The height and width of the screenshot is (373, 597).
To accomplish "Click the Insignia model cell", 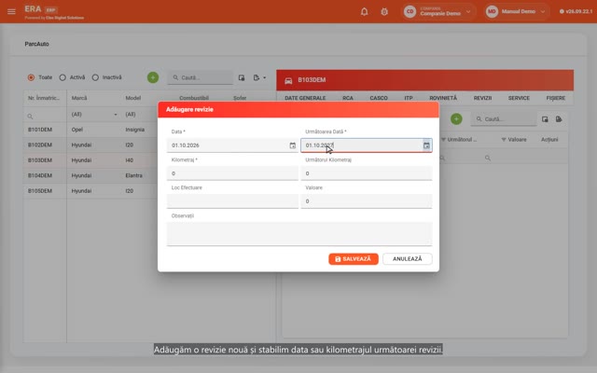I will click(134, 130).
